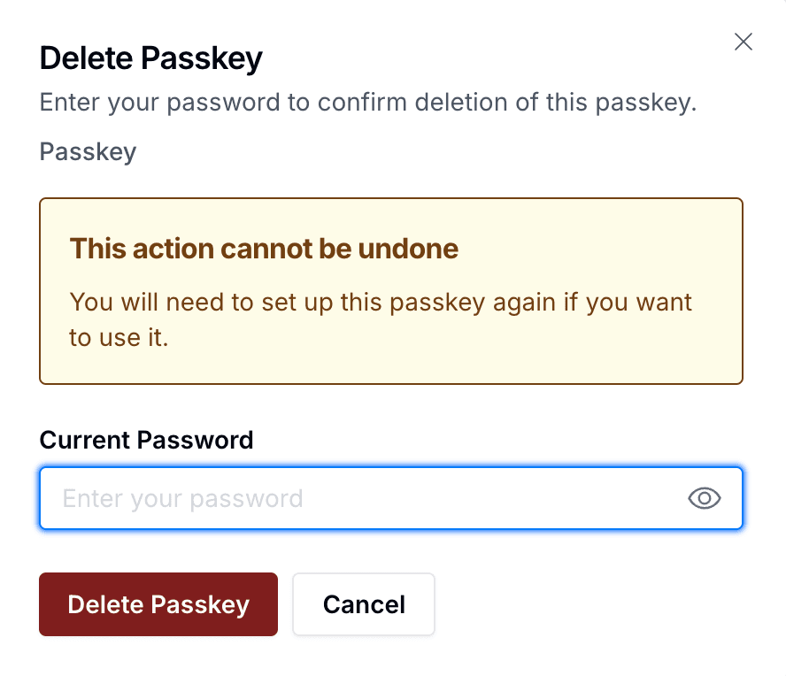Toggle password visibility eye icon
The image size is (786, 676).
pos(705,498)
